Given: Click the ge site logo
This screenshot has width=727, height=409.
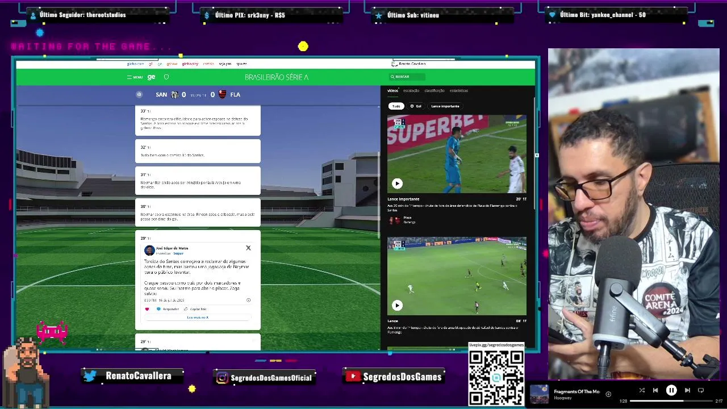Looking at the screenshot, I should click(x=151, y=77).
